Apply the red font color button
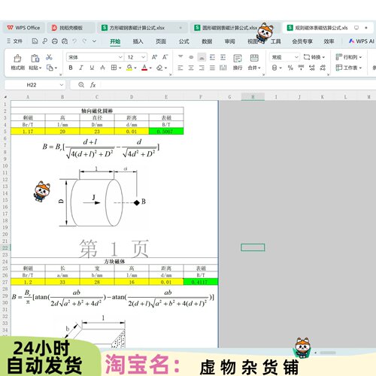This screenshot has width=376, height=376. pos(144,68)
